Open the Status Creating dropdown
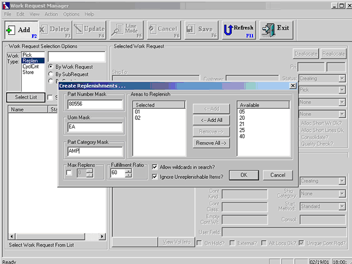 (342, 79)
